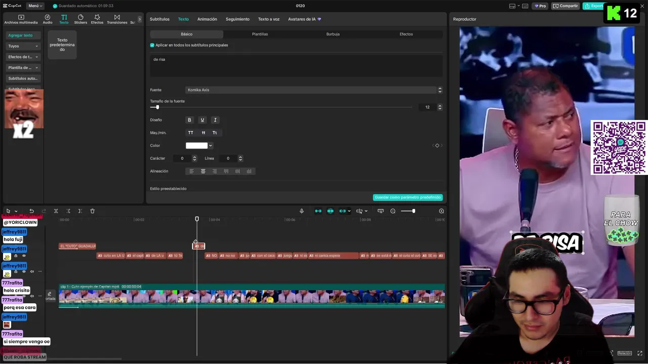Open the Stickers panel

coord(80,19)
